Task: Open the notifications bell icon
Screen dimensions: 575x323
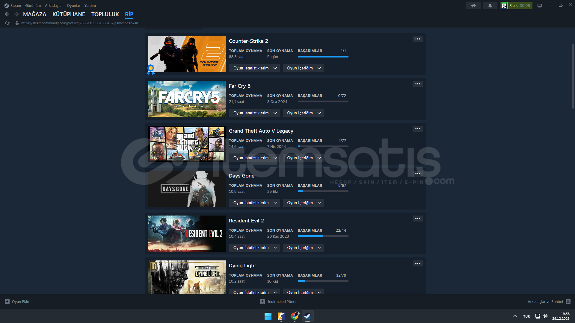Action: (x=490, y=6)
